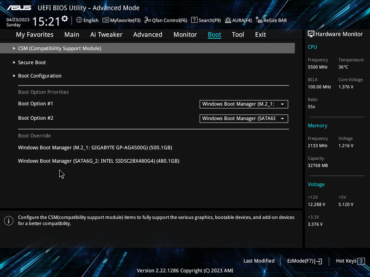Boot override from INTEL SATA6G_2 drive
The image size is (370, 277).
[99, 161]
